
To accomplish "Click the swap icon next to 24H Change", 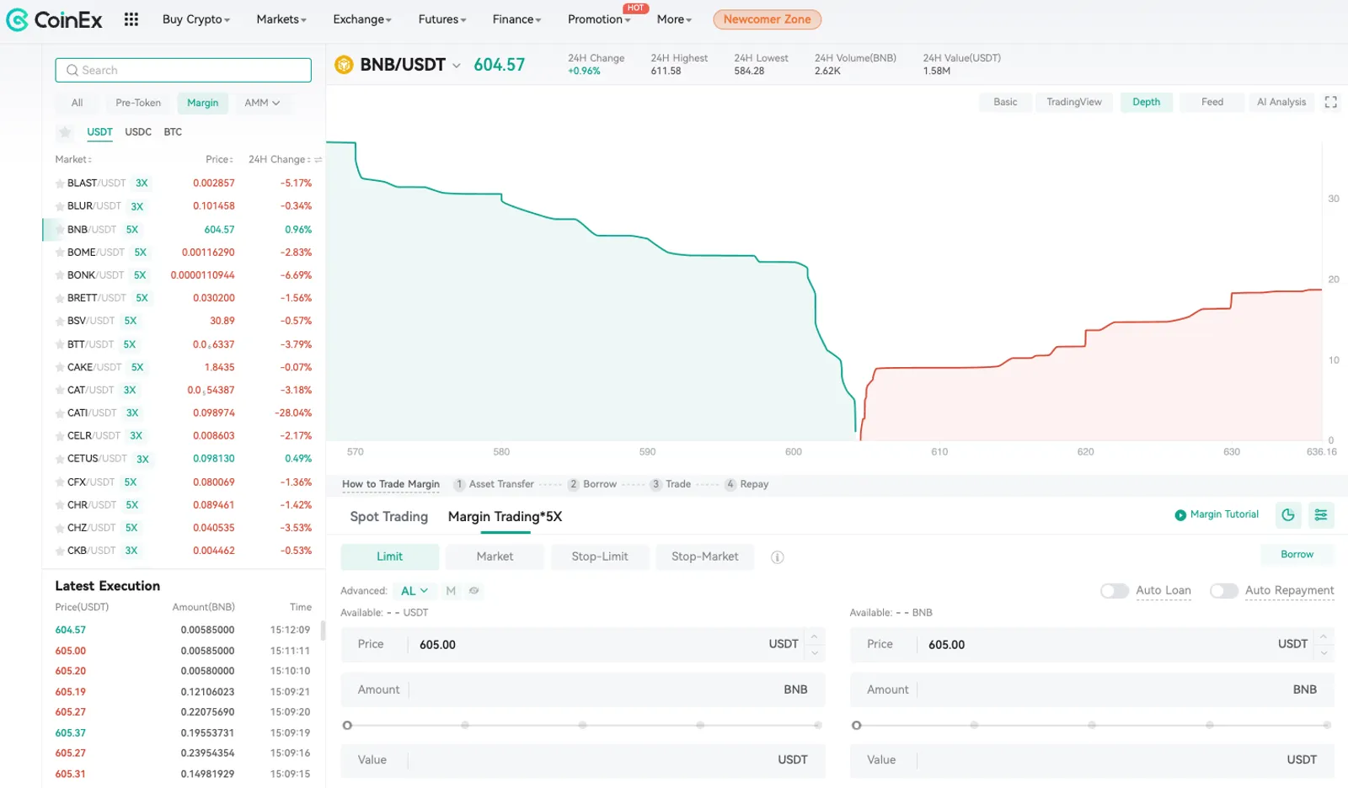I will (318, 160).
